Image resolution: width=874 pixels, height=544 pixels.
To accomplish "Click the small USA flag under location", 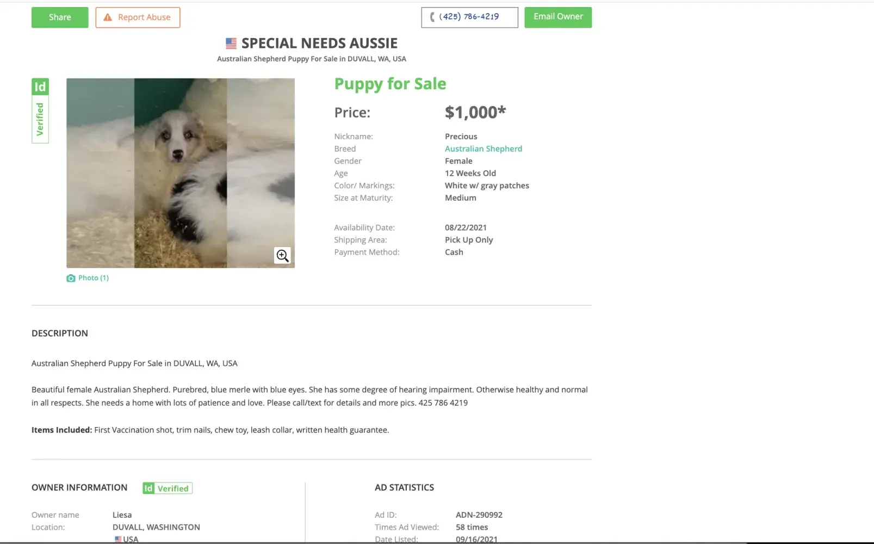I will 118,539.
